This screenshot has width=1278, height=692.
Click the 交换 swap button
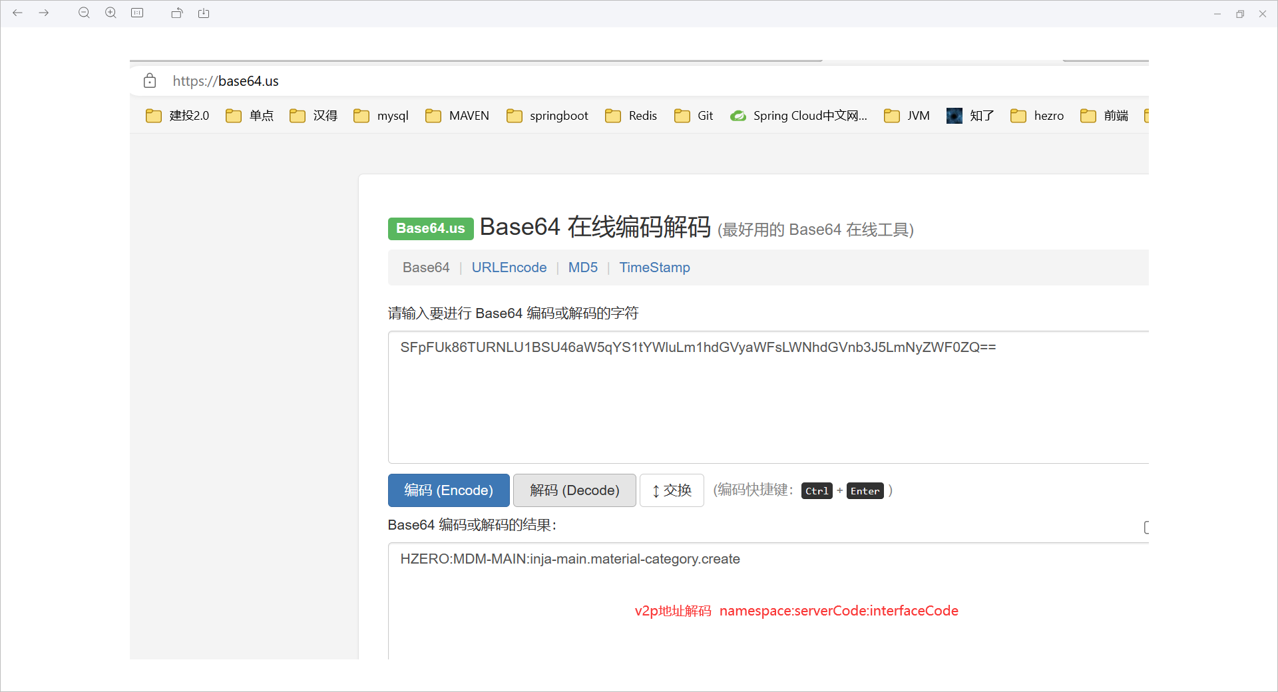[672, 490]
